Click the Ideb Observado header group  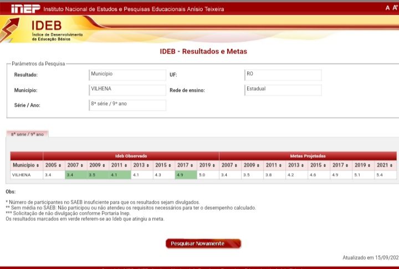(131, 156)
